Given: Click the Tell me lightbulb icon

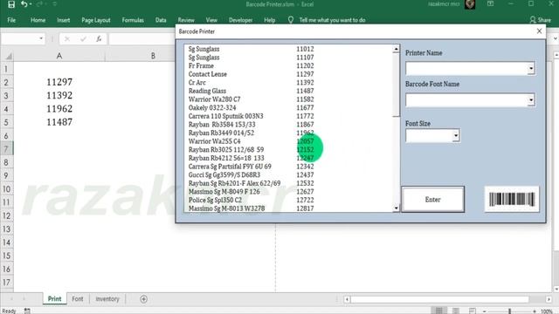Looking at the screenshot, I should coord(291,20).
